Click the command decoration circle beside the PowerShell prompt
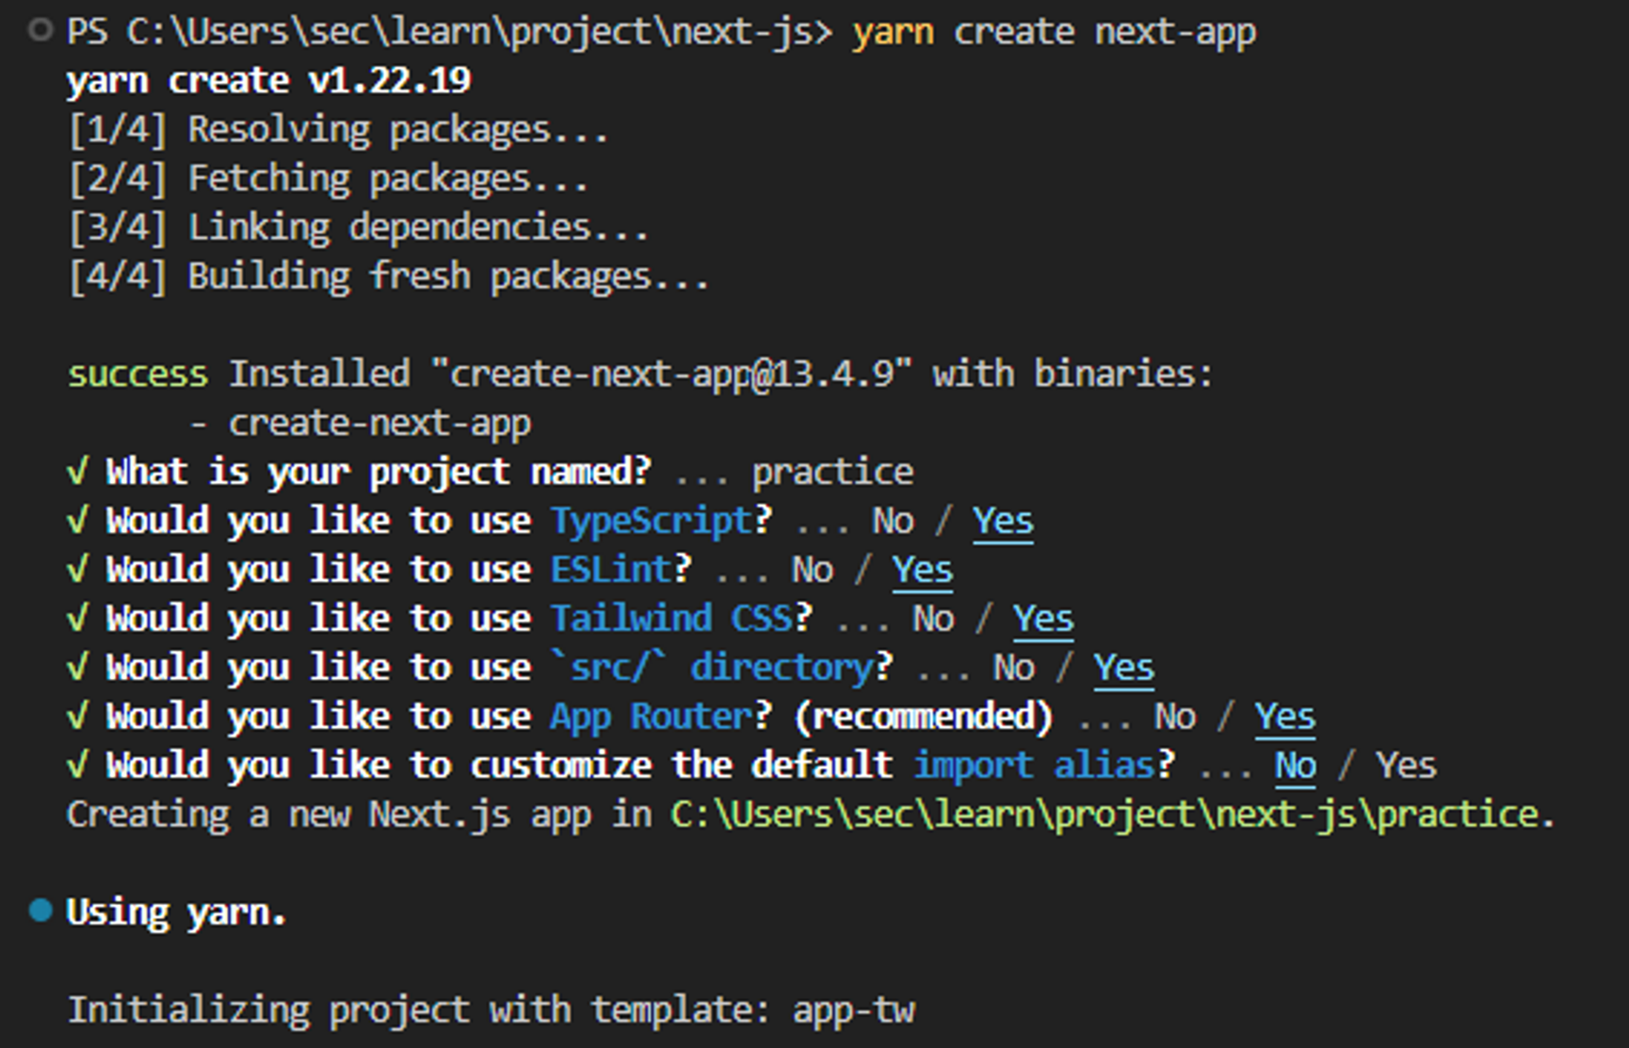Viewport: 1629px width, 1048px height. (x=40, y=29)
